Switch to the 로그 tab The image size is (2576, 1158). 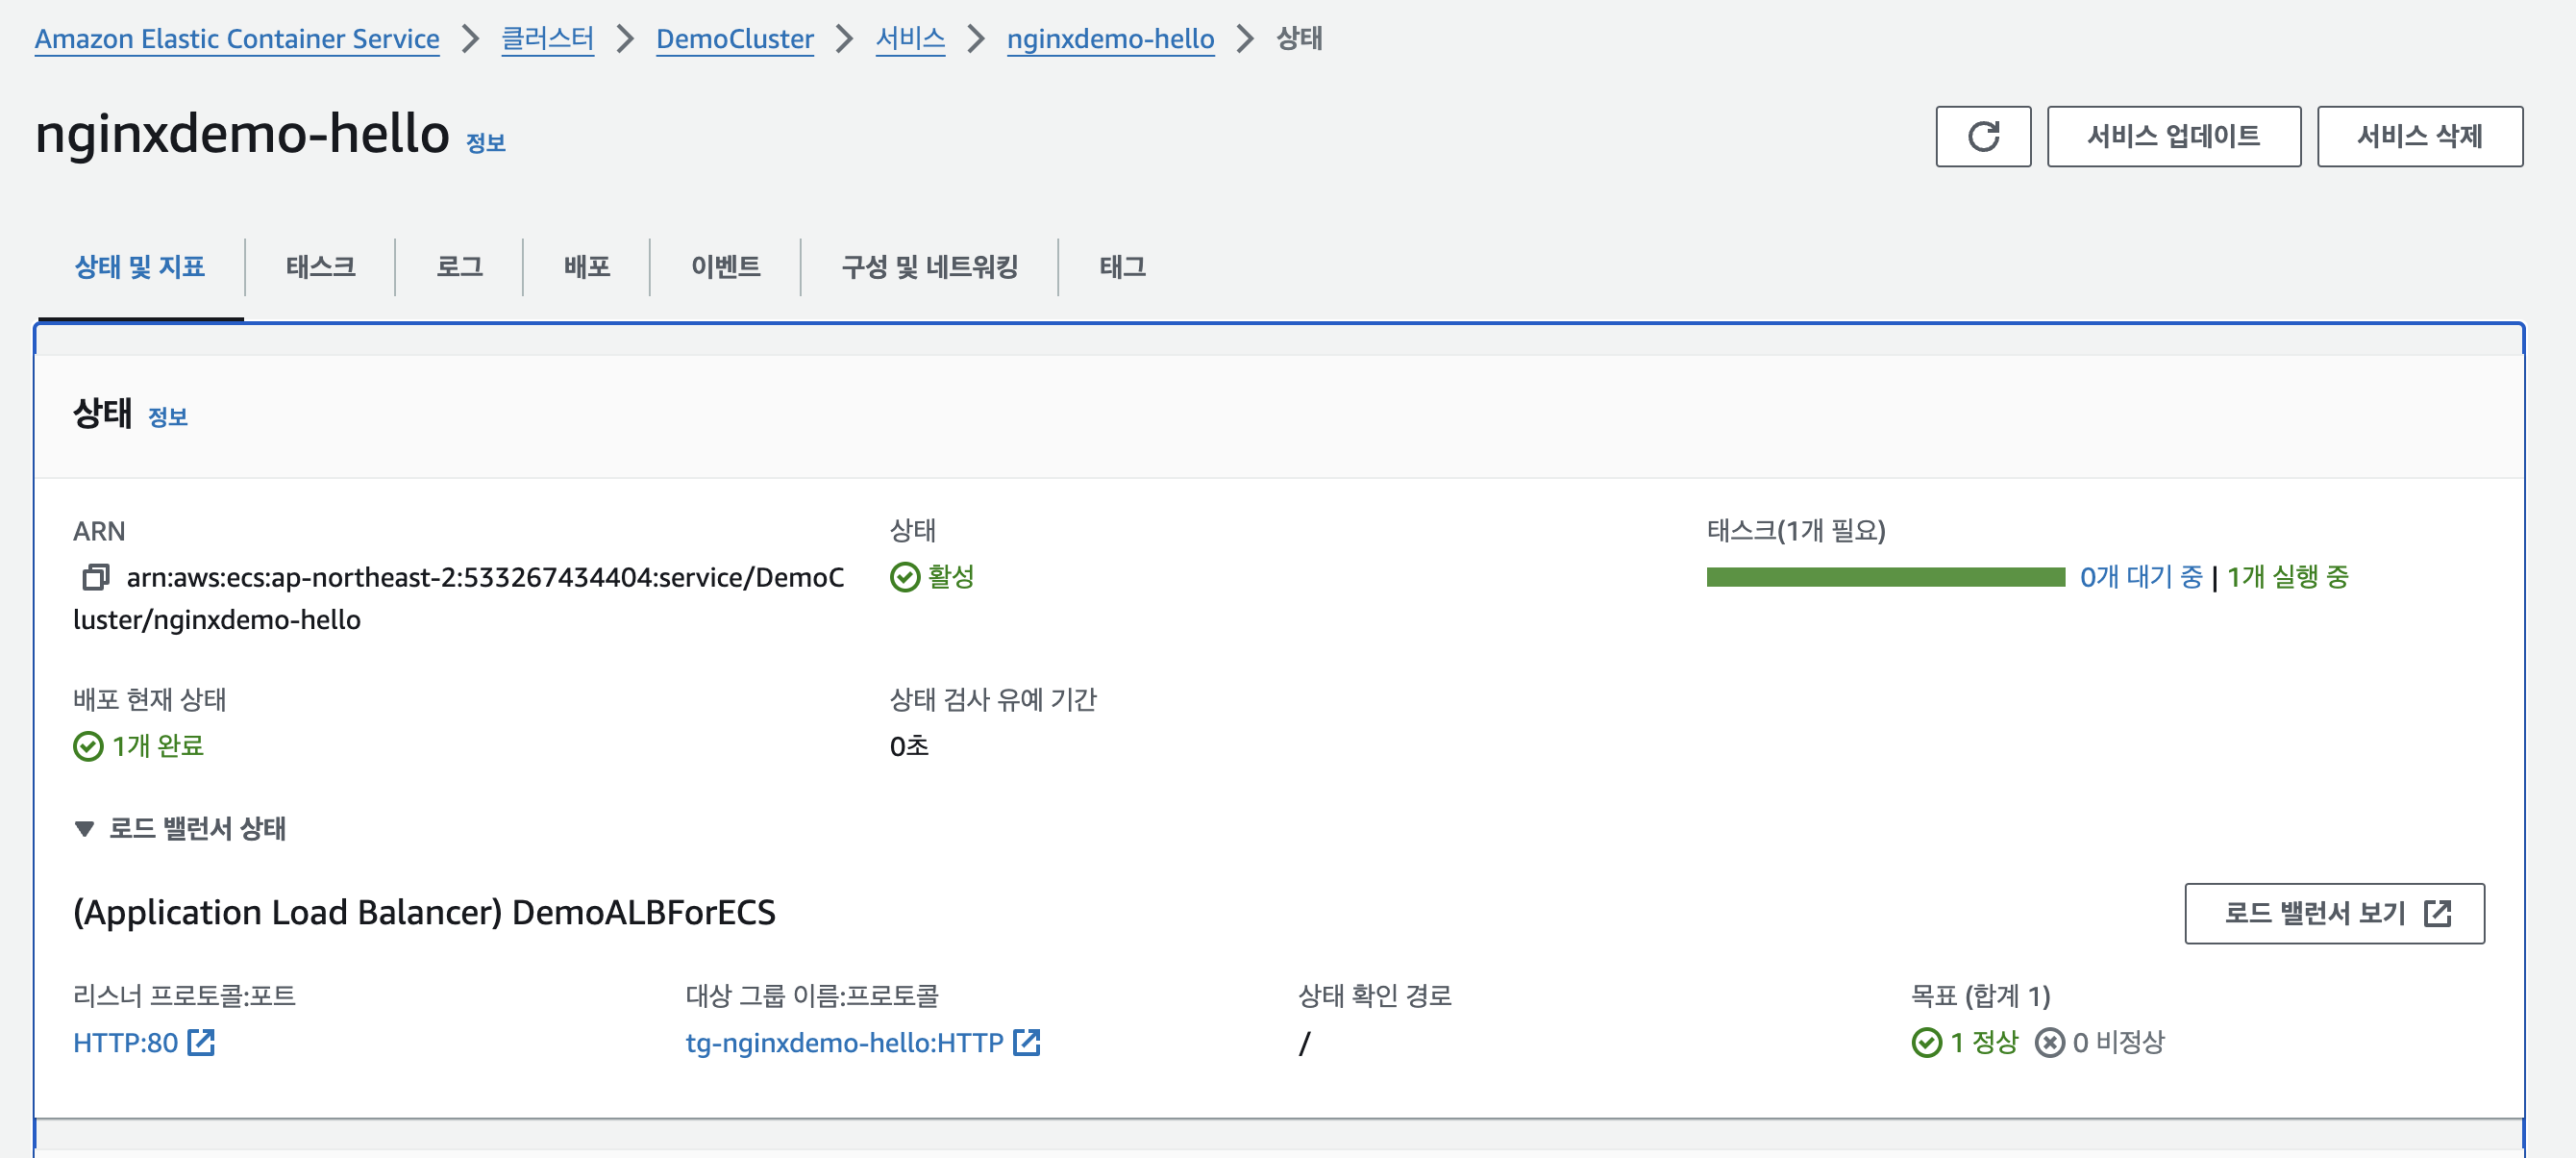[x=459, y=267]
